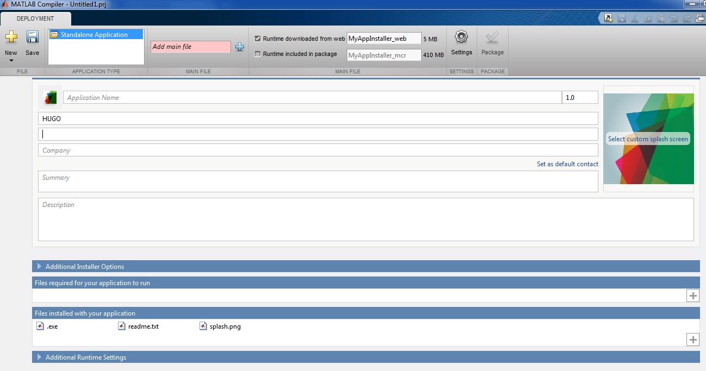Click the quick access Save icon
This screenshot has height=371, width=706.
(622, 18)
